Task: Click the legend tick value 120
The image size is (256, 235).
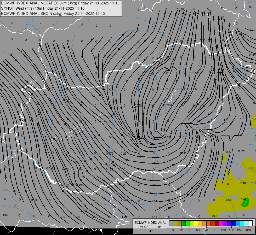Action: click(x=223, y=230)
